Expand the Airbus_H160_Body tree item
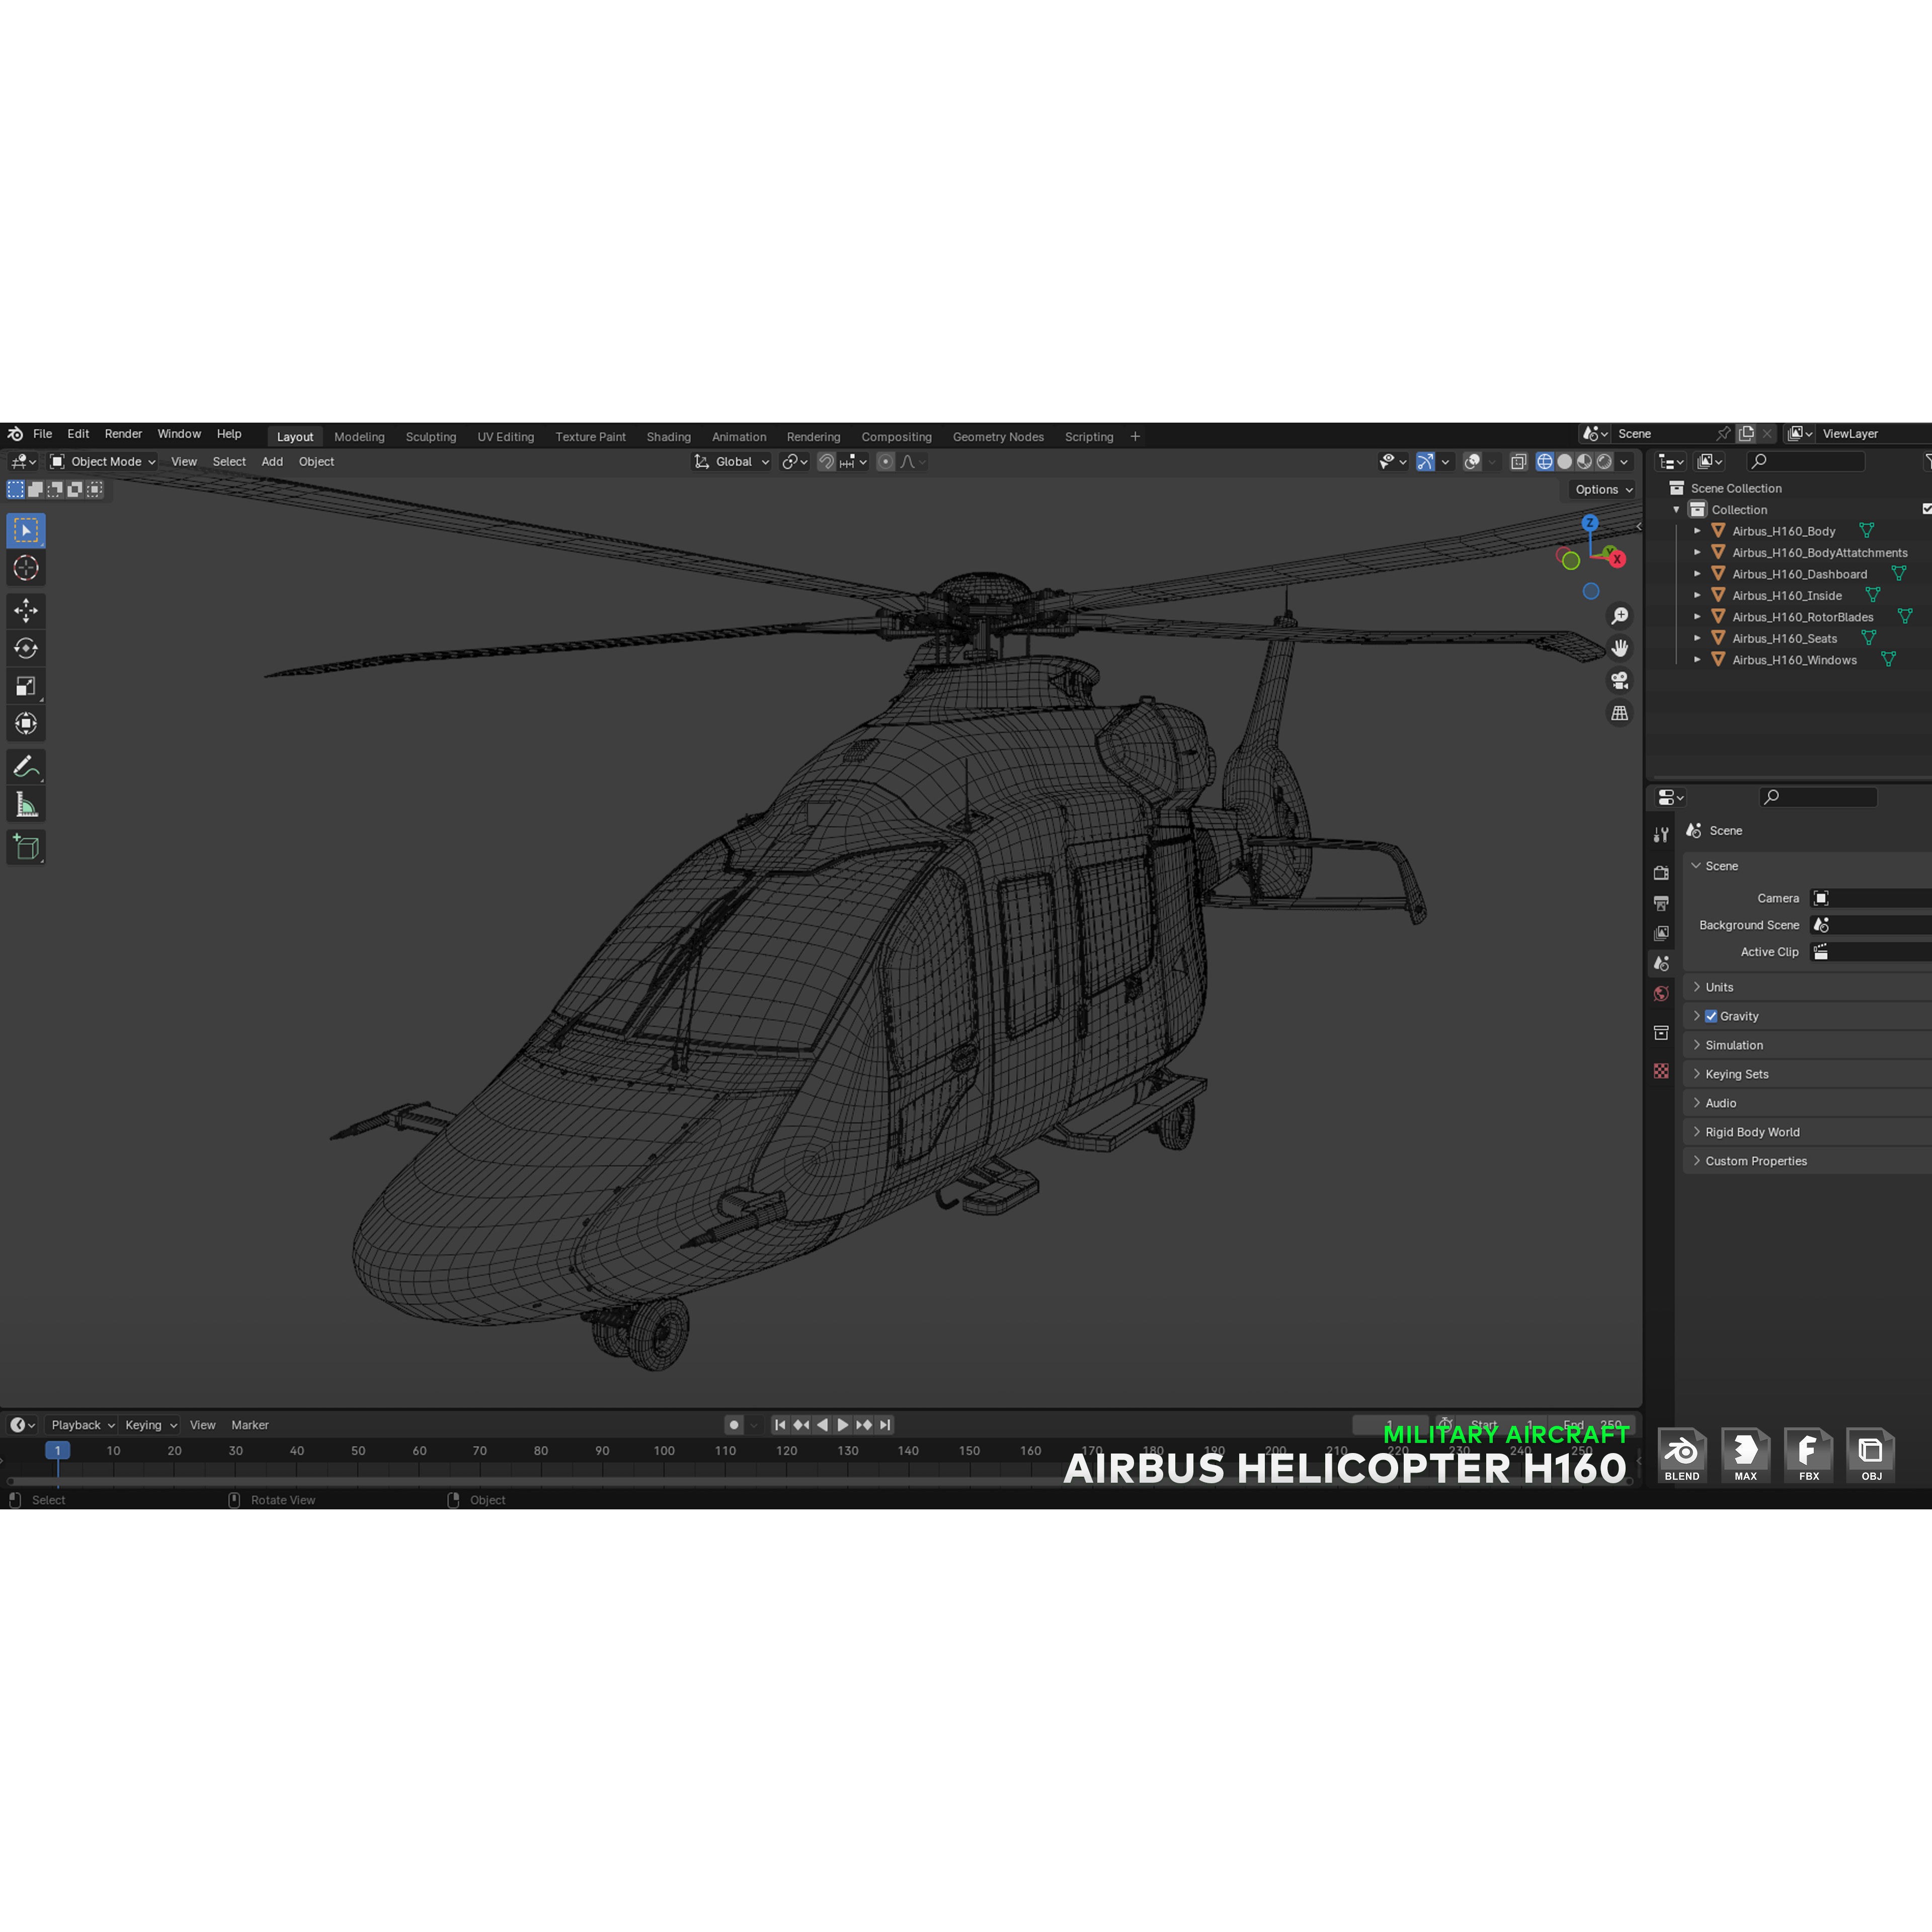1932x1932 pixels. coord(1697,531)
